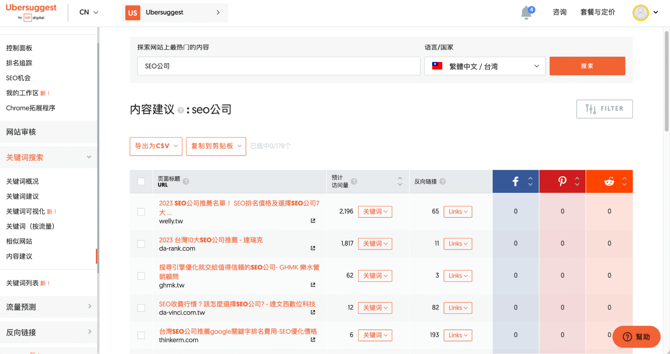This screenshot has height=354, width=670.
Task: Select the ghmk.tw row checkbox
Action: coord(141,276)
